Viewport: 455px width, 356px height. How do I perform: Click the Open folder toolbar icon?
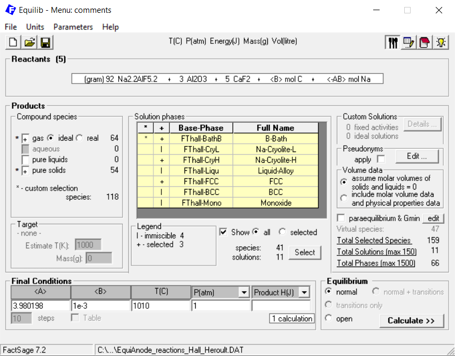click(x=29, y=43)
